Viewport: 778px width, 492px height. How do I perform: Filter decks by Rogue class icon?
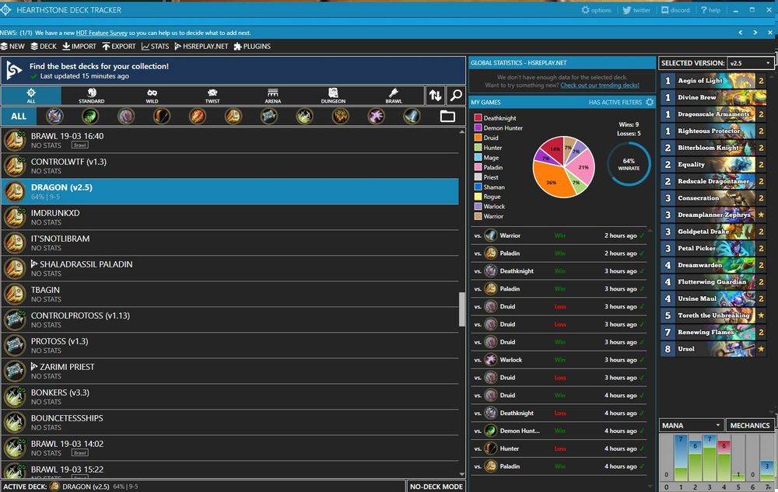305,117
